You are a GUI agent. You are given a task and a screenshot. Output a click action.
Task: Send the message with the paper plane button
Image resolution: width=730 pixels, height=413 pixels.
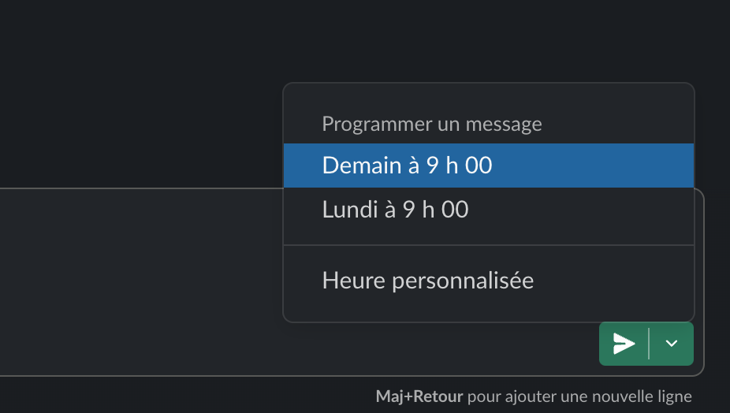(624, 344)
